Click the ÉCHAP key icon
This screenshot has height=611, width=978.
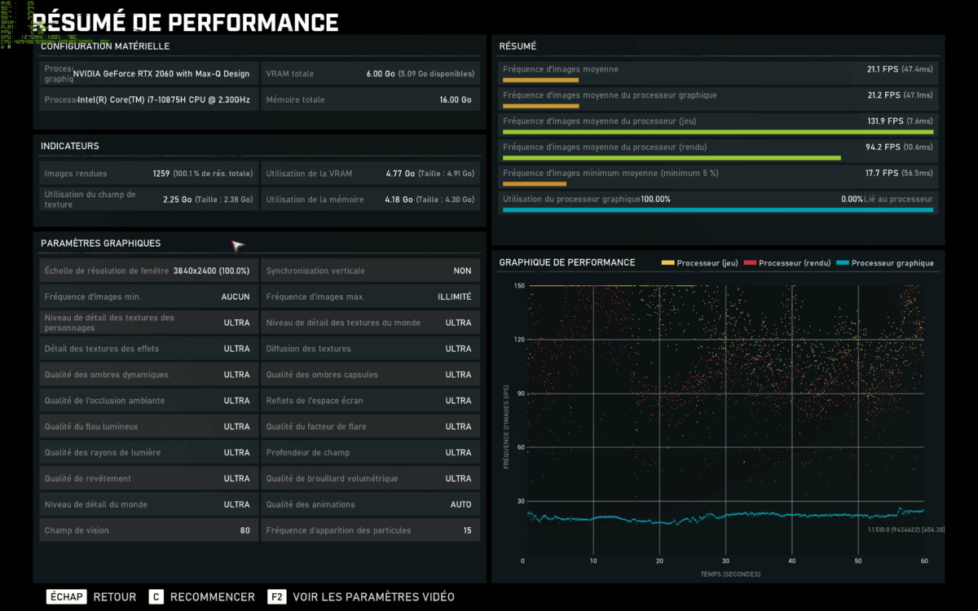coord(66,596)
